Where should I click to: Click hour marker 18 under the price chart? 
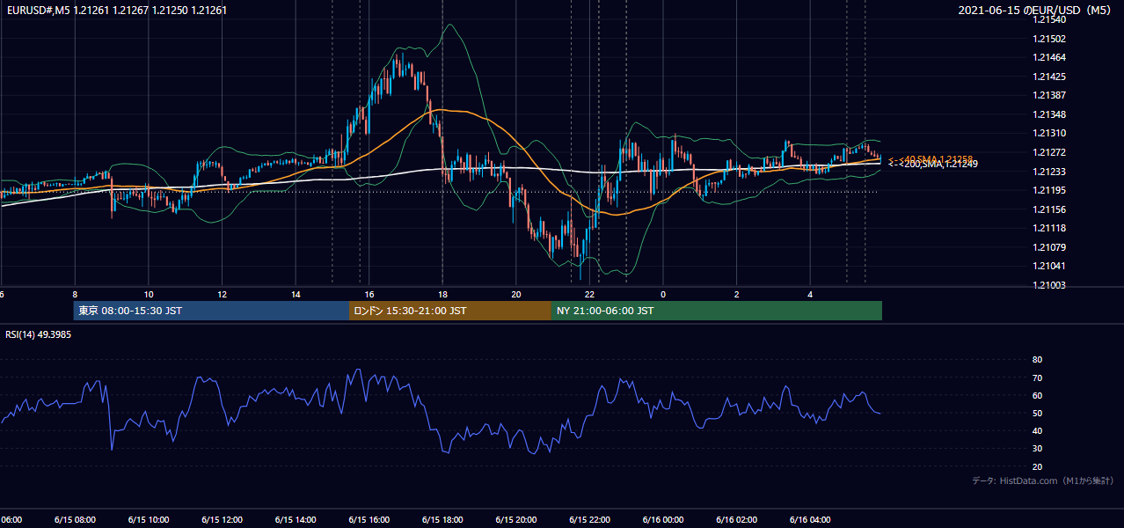point(443,295)
